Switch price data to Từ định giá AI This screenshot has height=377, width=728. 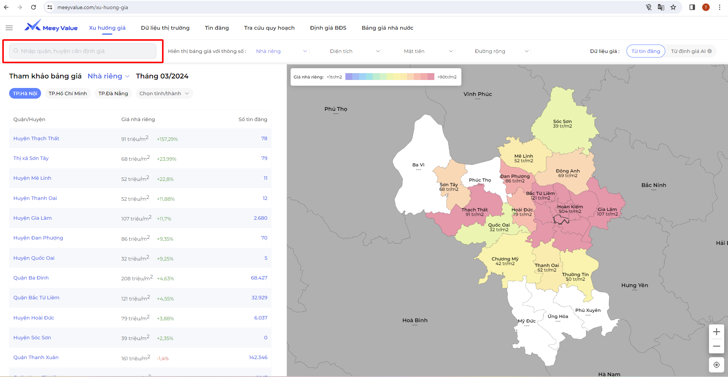(688, 51)
